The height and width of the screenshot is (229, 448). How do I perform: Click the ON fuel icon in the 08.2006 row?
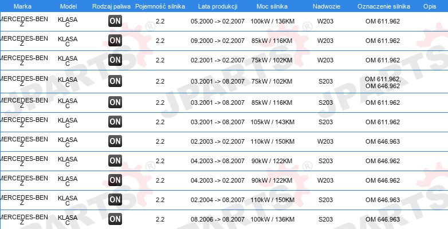(x=115, y=219)
